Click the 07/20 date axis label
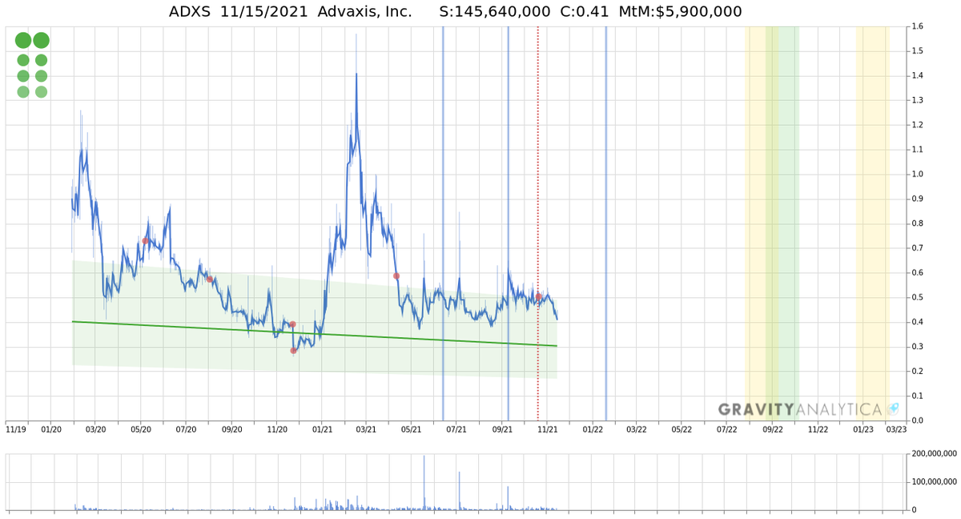Viewport: 961px width, 519px height. pos(187,429)
